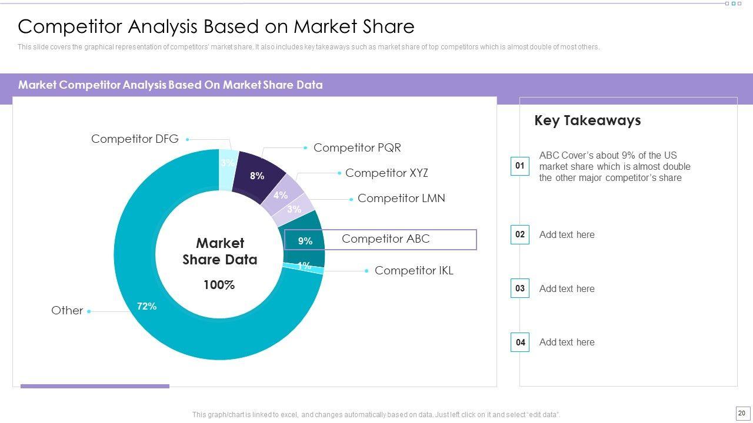The width and height of the screenshot is (753, 423).
Task: Select the number 04 takeaway box
Action: 520,342
